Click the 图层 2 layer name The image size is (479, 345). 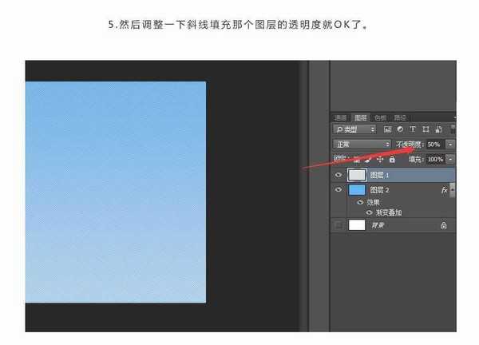point(379,190)
